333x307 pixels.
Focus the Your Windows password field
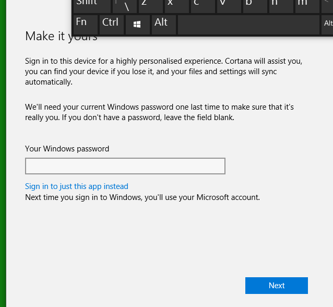[x=125, y=166]
